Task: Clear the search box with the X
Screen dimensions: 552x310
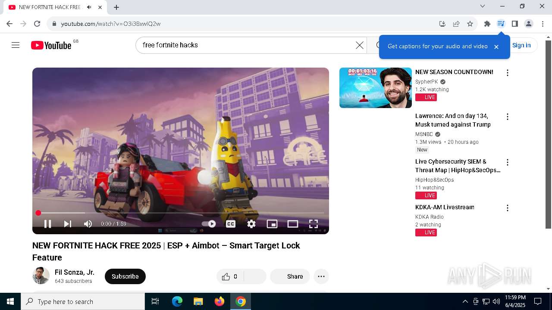Action: point(360,45)
